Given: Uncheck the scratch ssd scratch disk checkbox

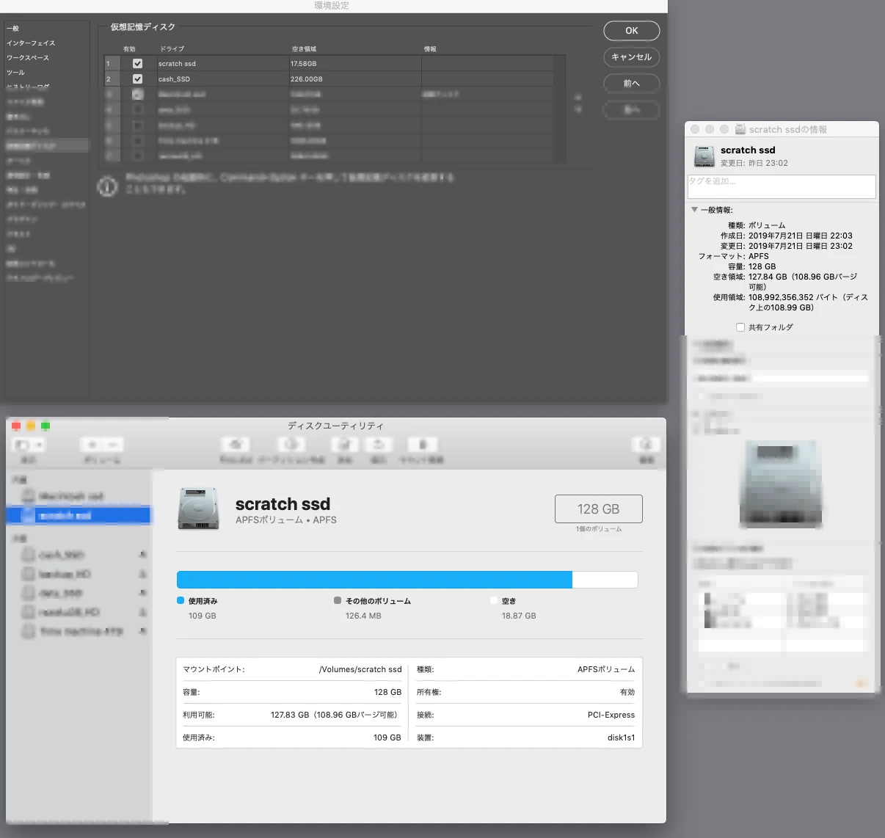Looking at the screenshot, I should [x=137, y=64].
